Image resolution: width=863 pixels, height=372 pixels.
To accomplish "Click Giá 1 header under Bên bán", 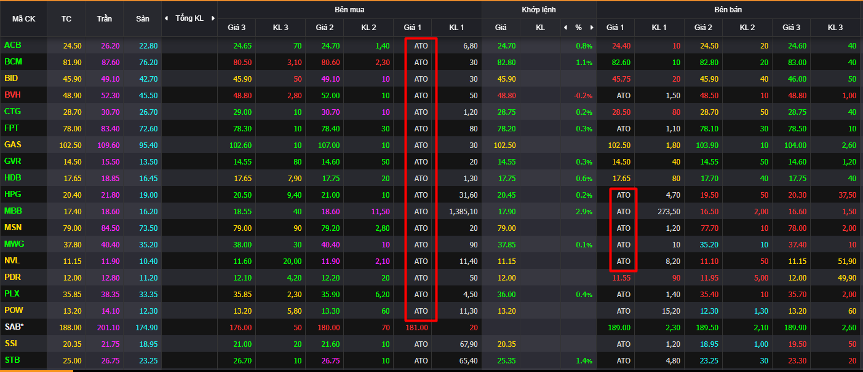I will (615, 27).
